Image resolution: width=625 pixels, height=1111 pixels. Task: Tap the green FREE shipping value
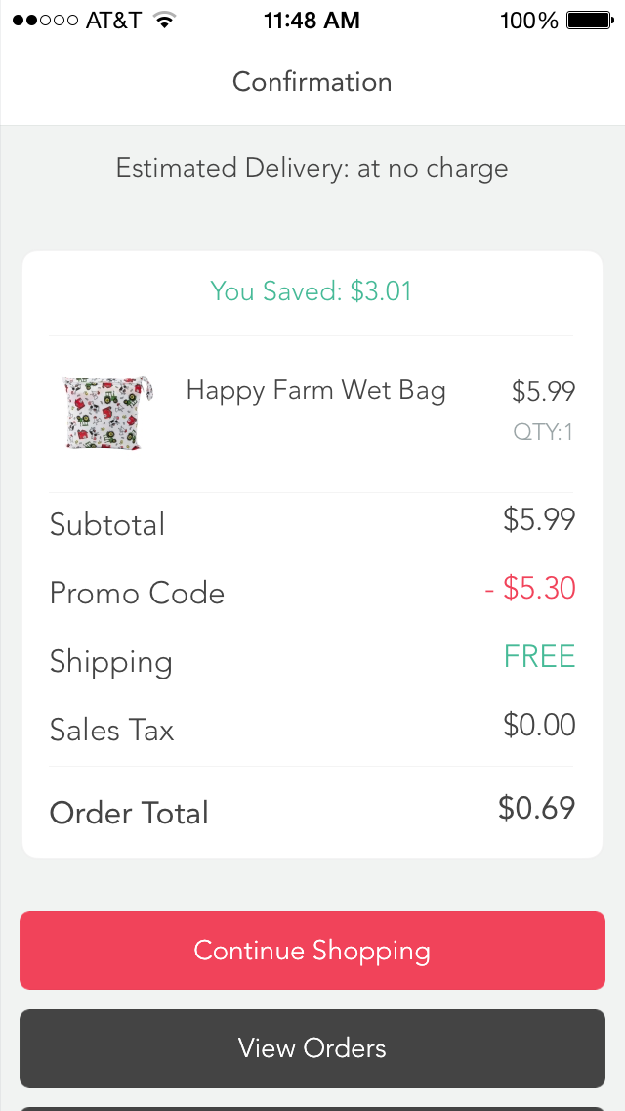pyautogui.click(x=539, y=656)
